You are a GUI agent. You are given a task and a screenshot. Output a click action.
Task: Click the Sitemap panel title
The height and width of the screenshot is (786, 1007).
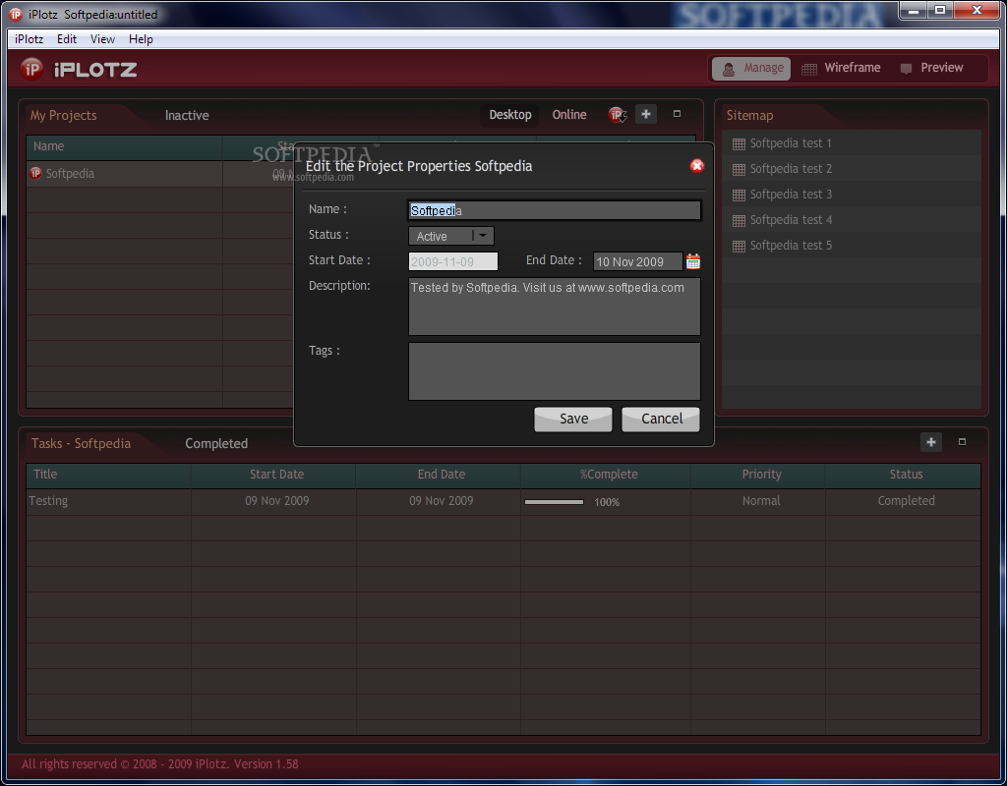point(749,116)
